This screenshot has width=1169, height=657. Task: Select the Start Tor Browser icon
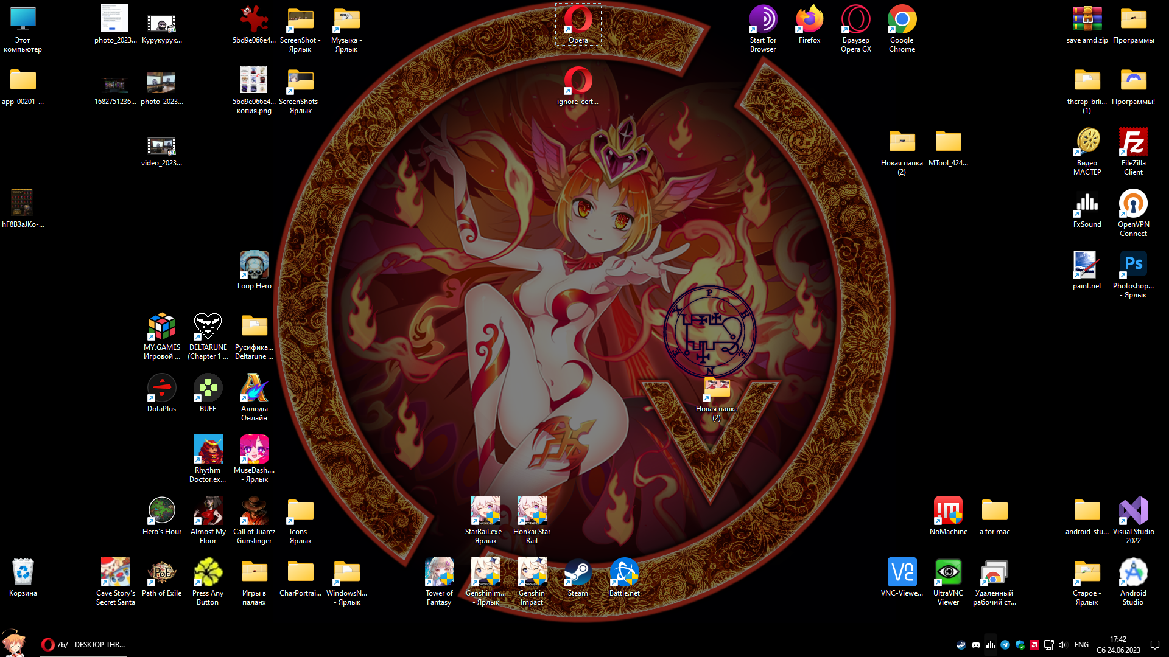click(763, 29)
